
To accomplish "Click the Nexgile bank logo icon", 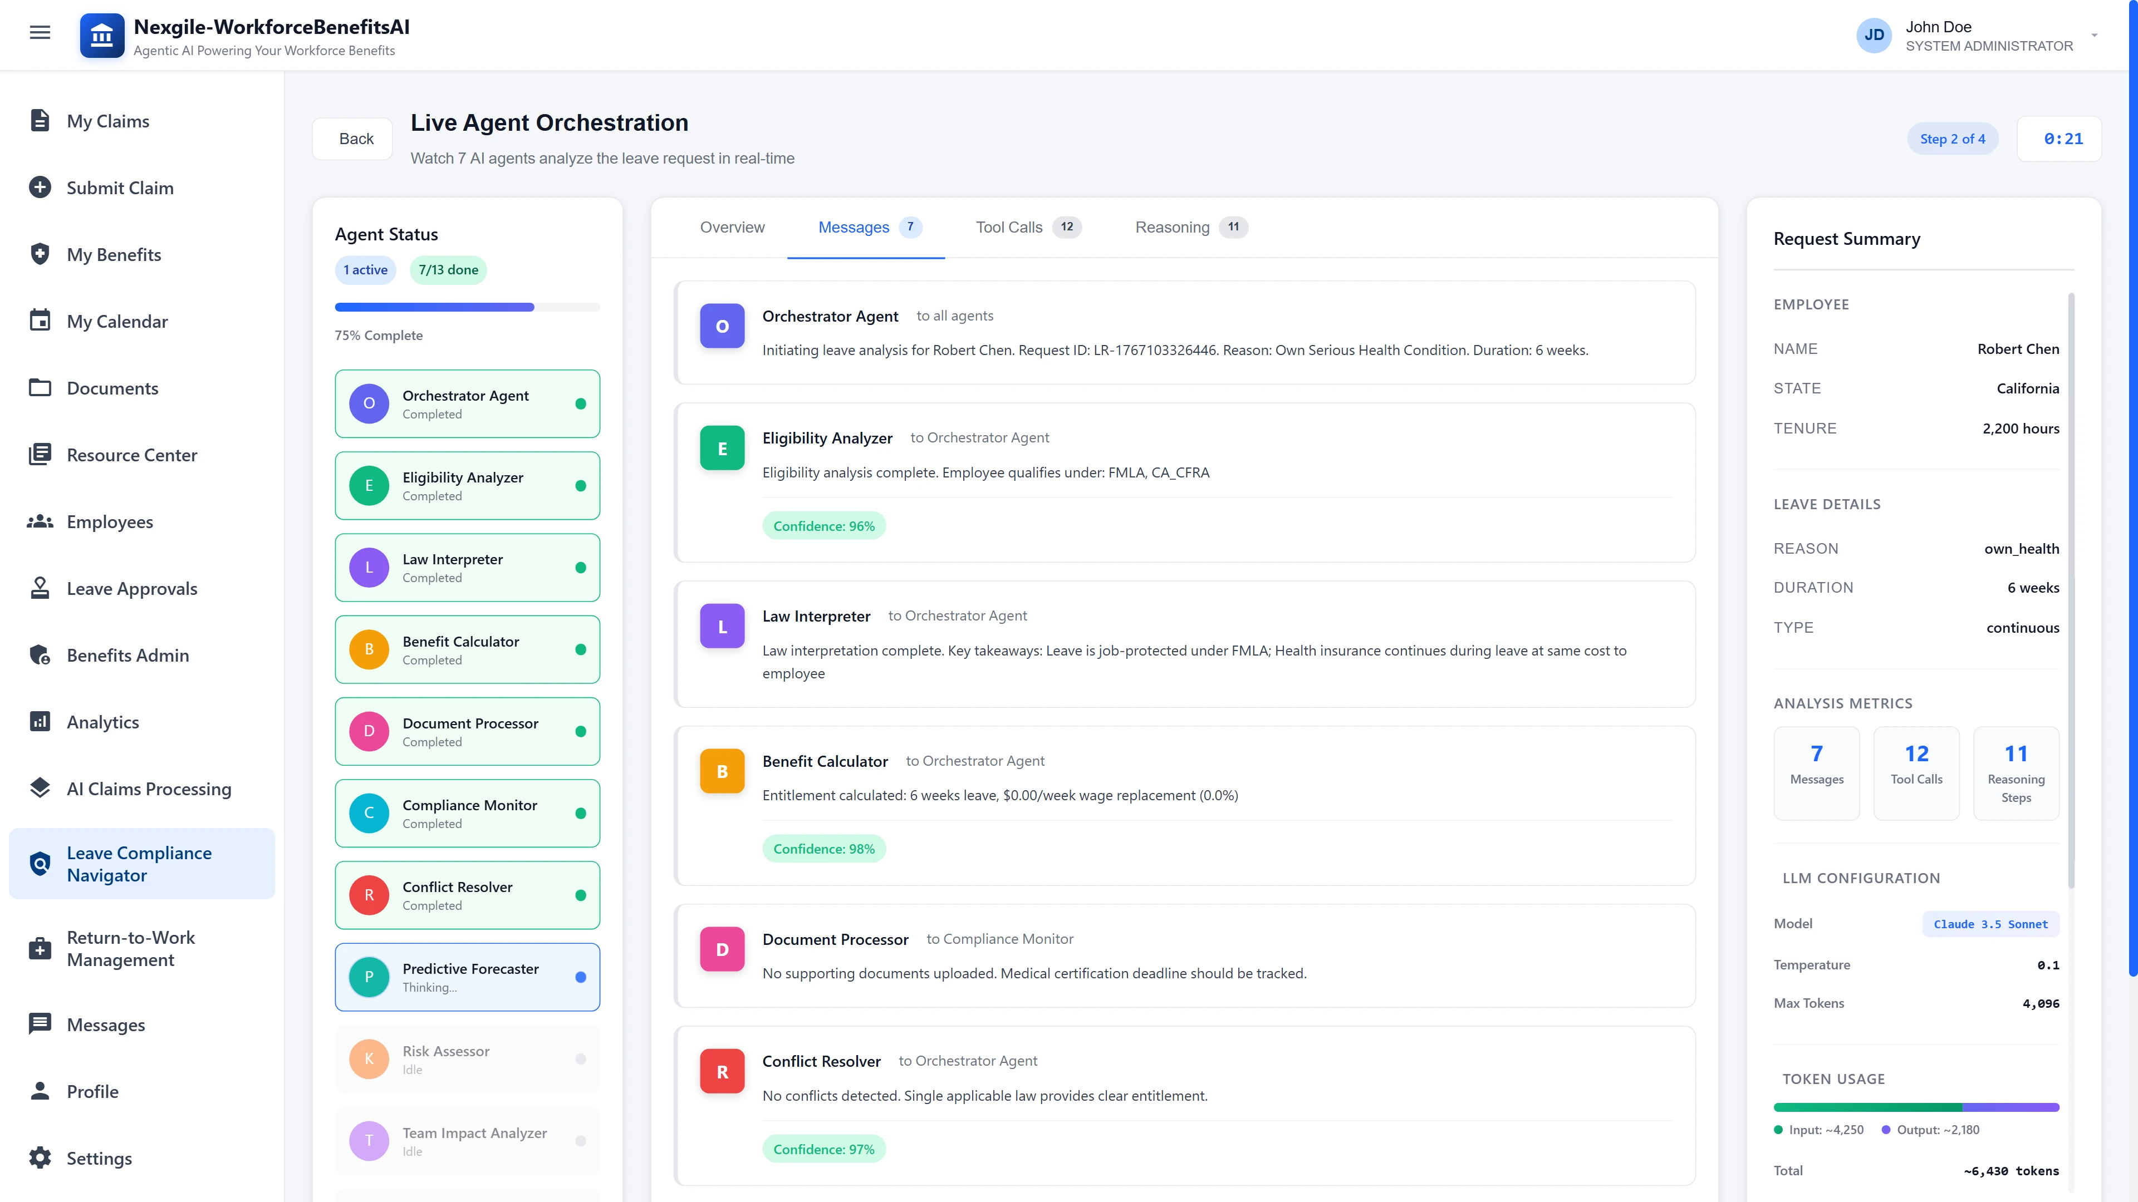I will (x=101, y=35).
